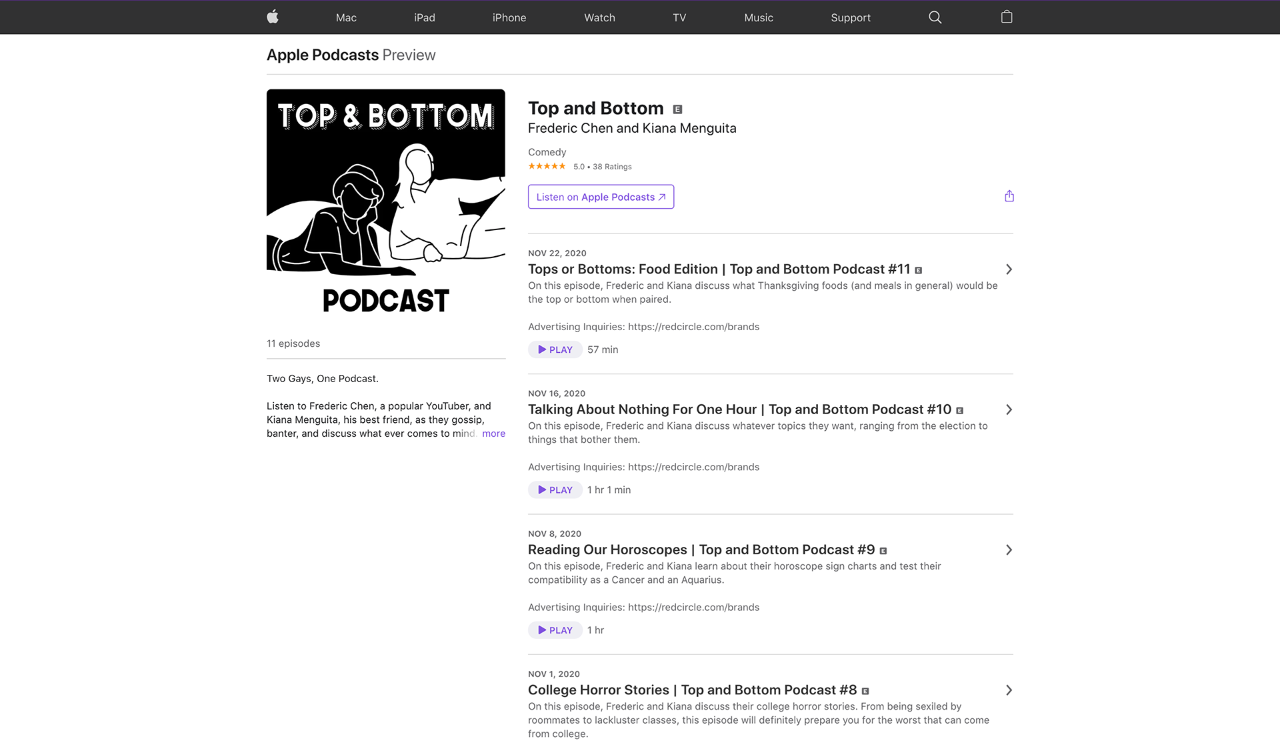
Task: Open the Mac menu item
Action: point(346,17)
